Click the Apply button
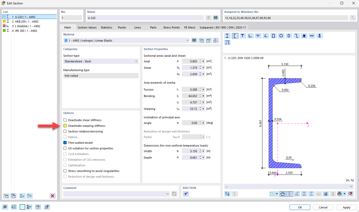The height and width of the screenshot is (212, 359). [x=346, y=207]
